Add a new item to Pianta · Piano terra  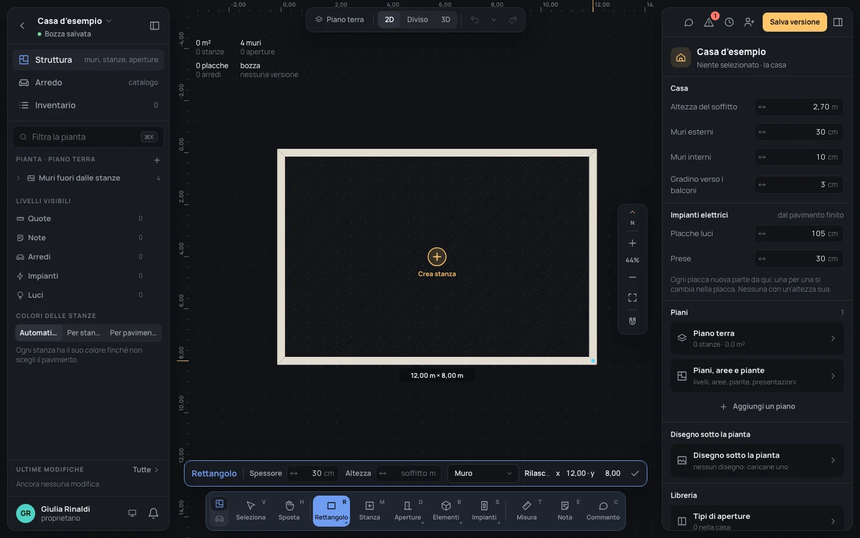point(157,160)
